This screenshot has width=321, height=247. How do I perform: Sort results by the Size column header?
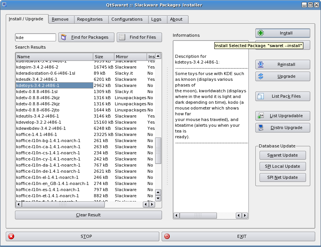(x=104, y=57)
